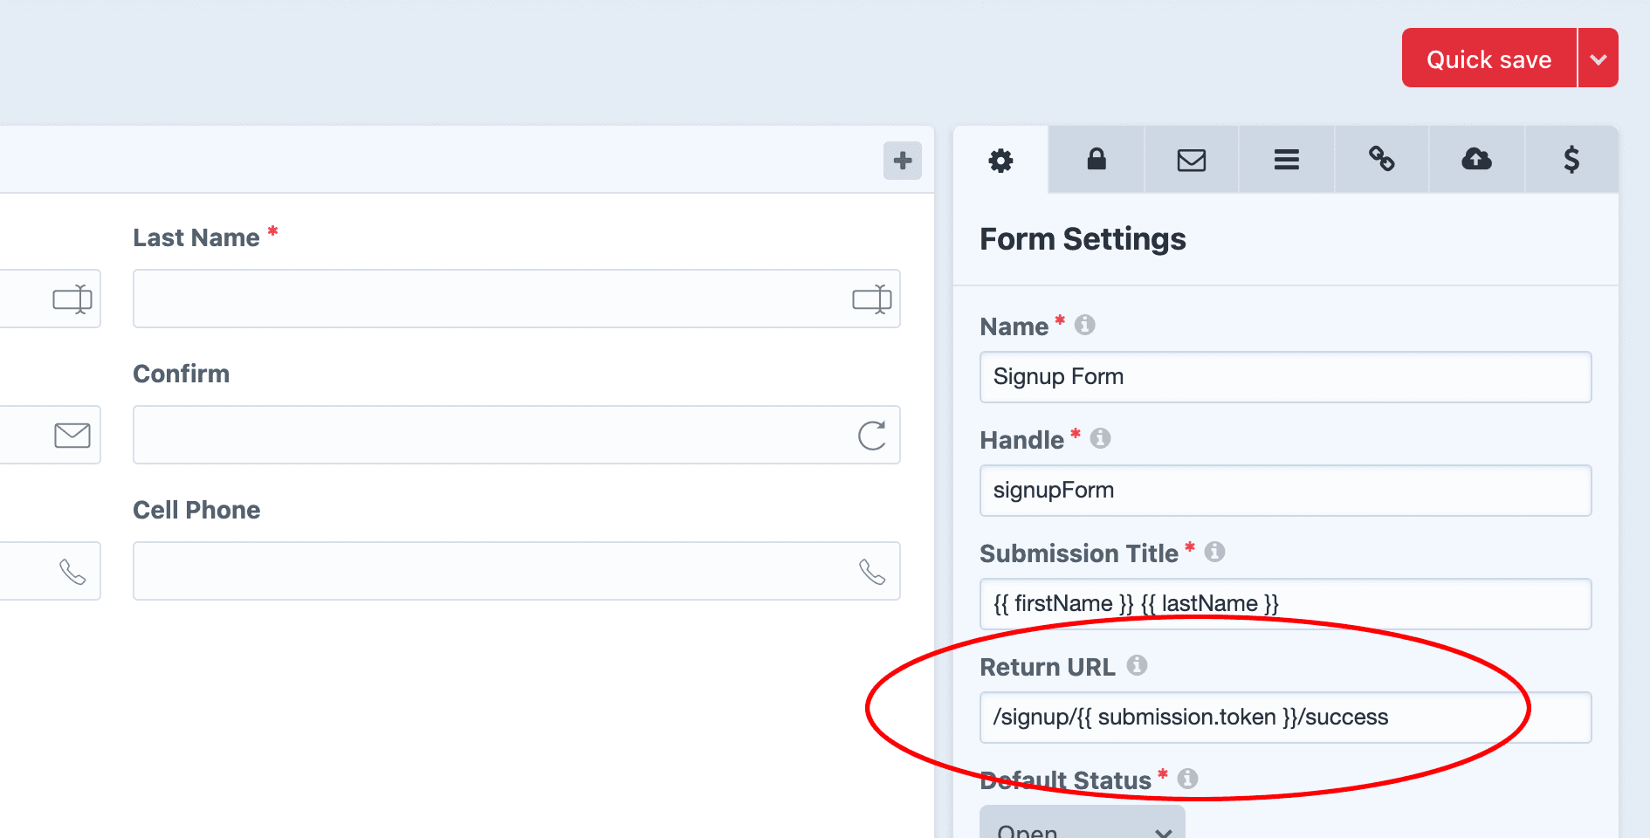Click the email icon beside Confirm field

(x=71, y=435)
